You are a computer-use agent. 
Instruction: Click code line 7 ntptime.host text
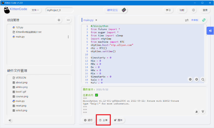[x=112, y=45]
